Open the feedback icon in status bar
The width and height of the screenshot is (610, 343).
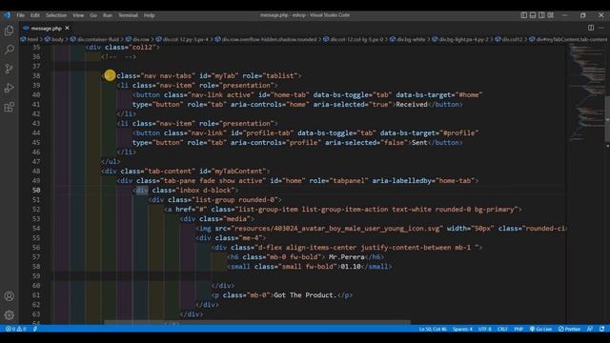click(590, 329)
